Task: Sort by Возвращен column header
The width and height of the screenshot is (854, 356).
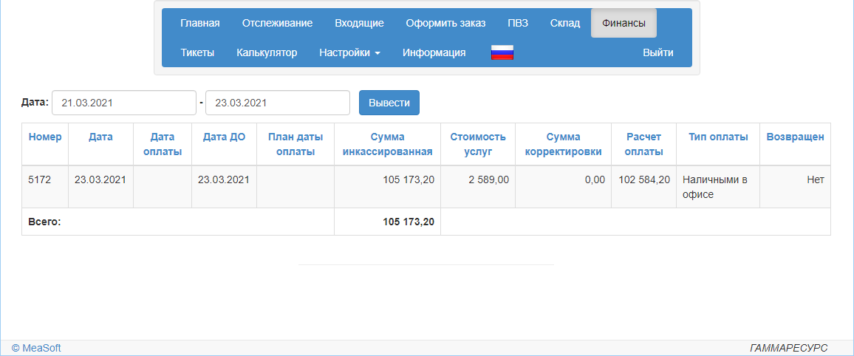Action: click(795, 137)
